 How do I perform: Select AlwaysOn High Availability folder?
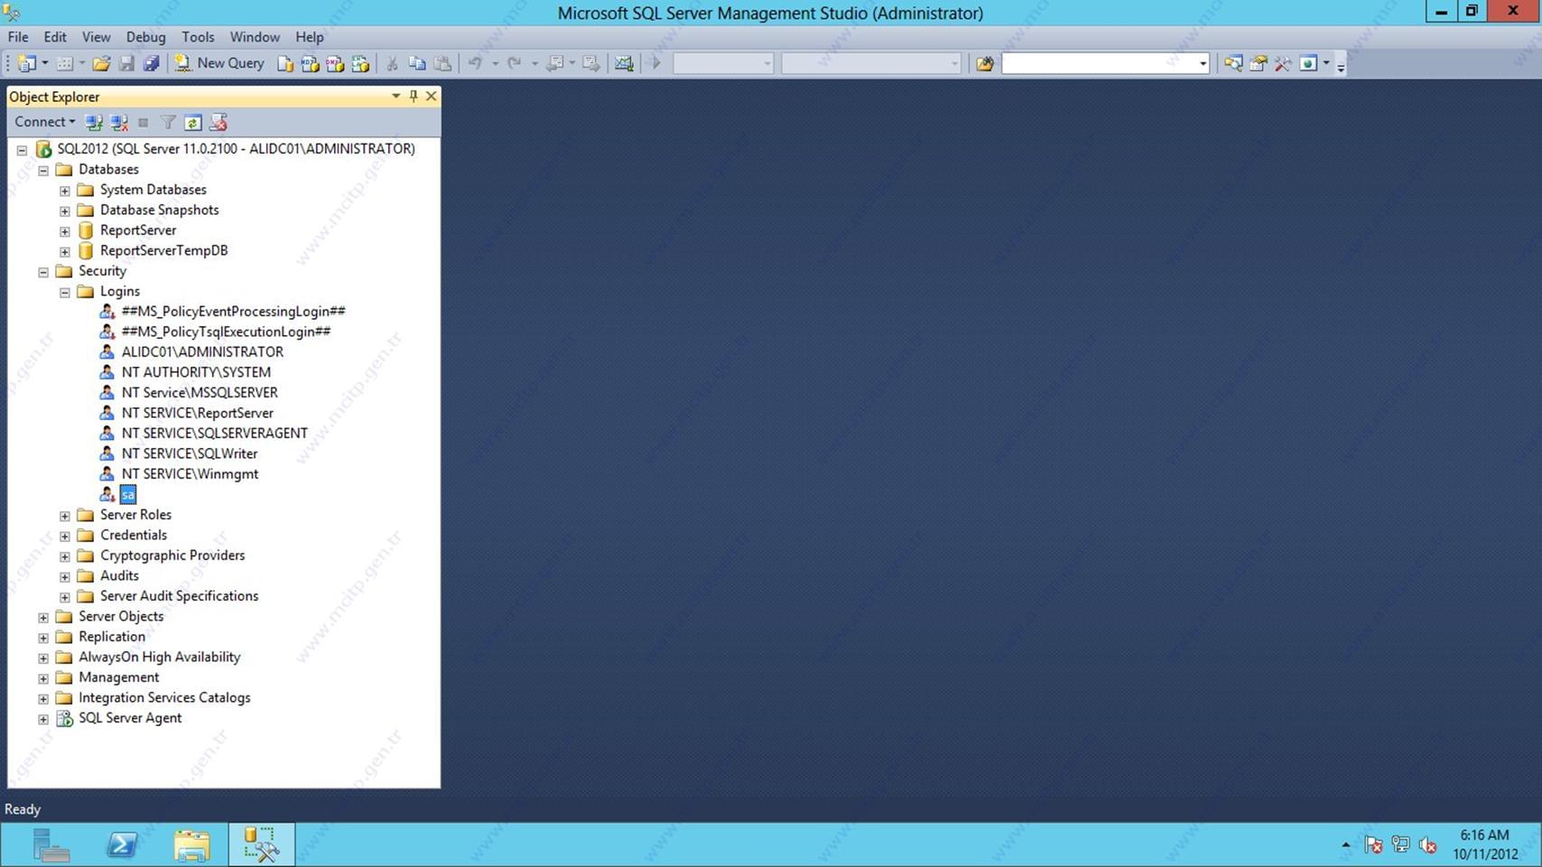click(160, 657)
